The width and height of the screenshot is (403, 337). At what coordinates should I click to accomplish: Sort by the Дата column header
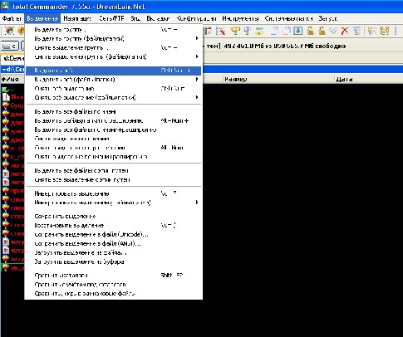click(x=369, y=80)
